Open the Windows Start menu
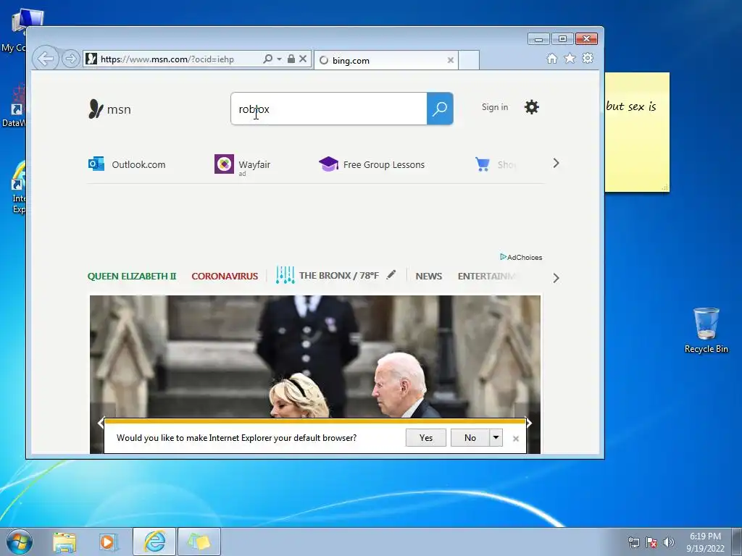Viewport: 742px width, 556px height. tap(20, 542)
